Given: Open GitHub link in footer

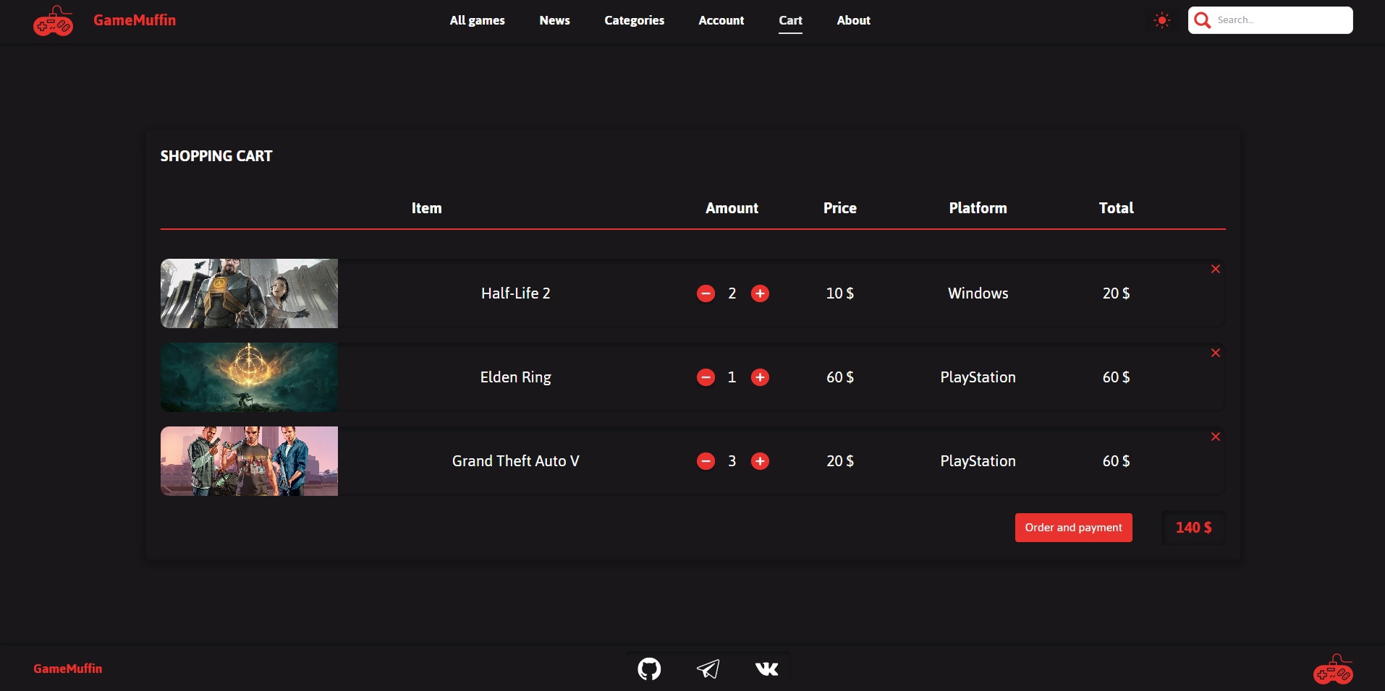Looking at the screenshot, I should [x=649, y=669].
